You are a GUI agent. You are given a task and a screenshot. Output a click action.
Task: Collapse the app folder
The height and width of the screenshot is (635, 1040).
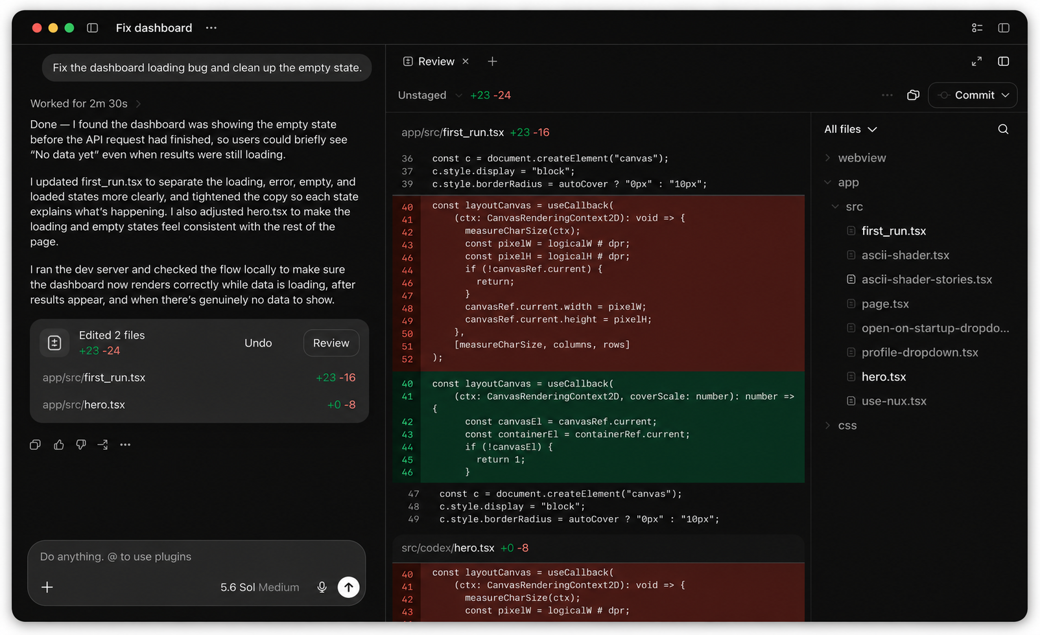click(842, 183)
